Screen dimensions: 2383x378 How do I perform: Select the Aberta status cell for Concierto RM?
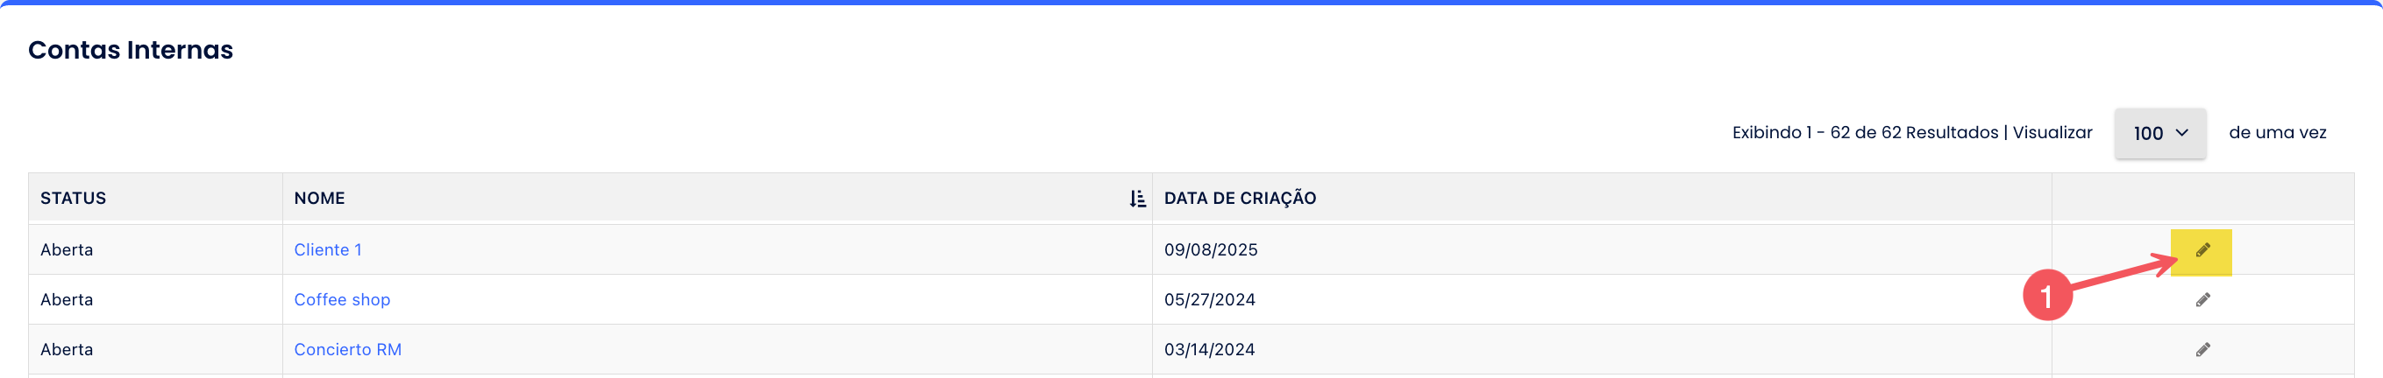click(67, 350)
